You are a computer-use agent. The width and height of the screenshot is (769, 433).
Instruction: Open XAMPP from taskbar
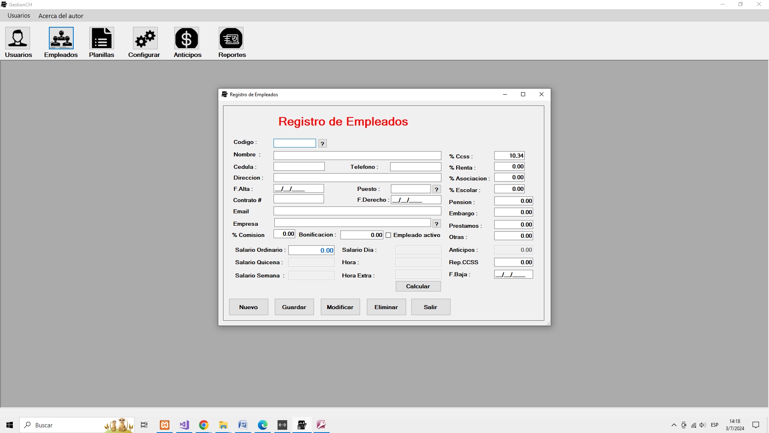pos(165,425)
